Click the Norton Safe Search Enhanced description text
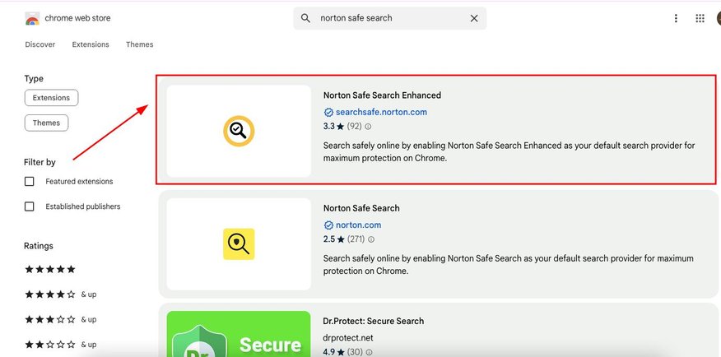 (509, 152)
